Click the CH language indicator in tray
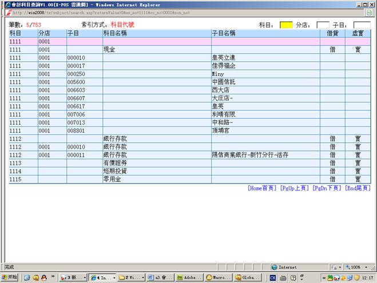The height and width of the screenshot is (283, 377). (273, 277)
